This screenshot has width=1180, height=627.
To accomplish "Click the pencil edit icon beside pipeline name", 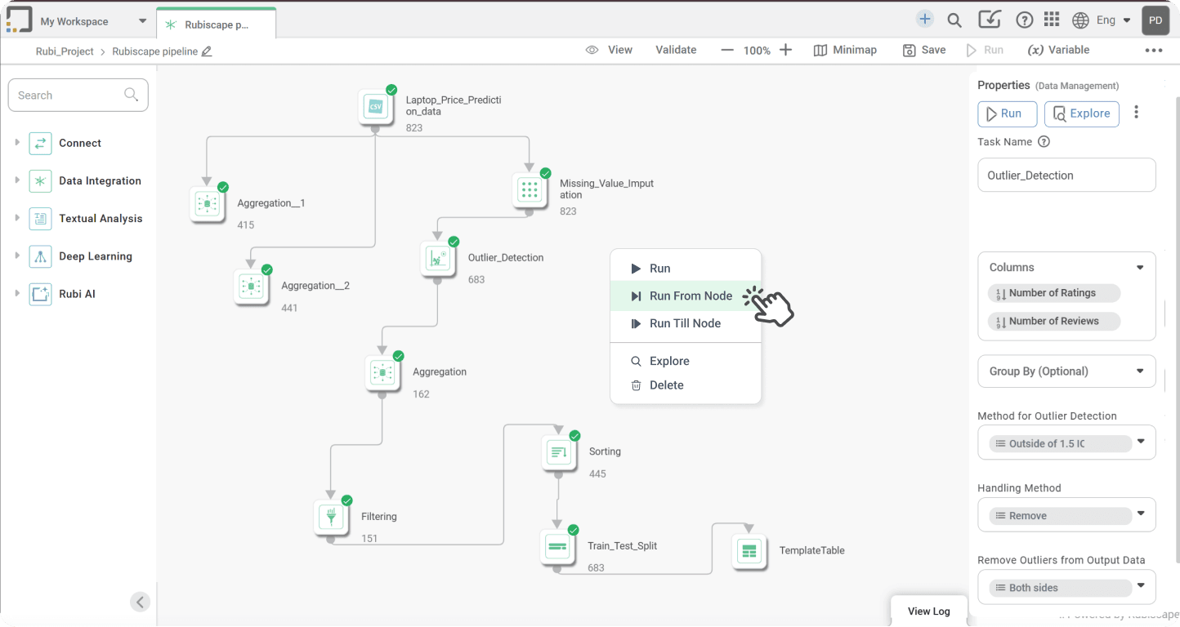I will 207,51.
